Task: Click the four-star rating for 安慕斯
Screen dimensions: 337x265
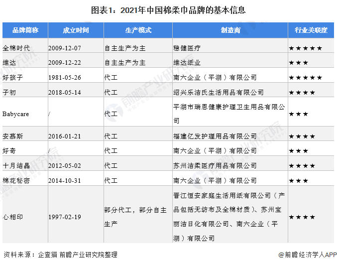Action: 302,136
